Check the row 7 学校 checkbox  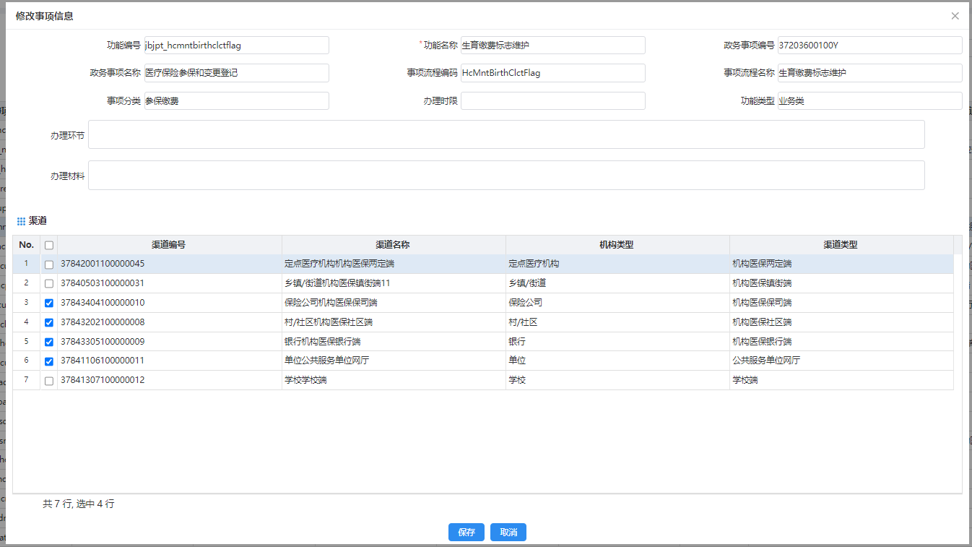49,381
